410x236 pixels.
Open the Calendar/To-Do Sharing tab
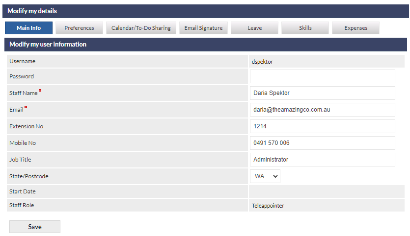coord(141,28)
